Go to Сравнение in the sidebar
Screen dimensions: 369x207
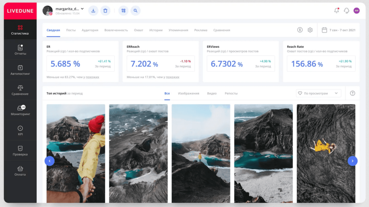[20, 90]
